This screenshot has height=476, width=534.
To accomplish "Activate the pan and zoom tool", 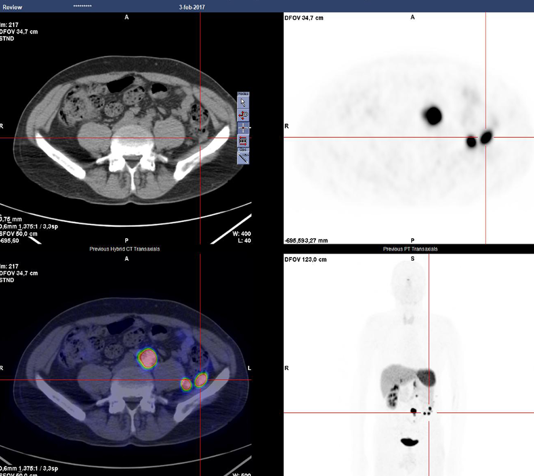I will (243, 115).
